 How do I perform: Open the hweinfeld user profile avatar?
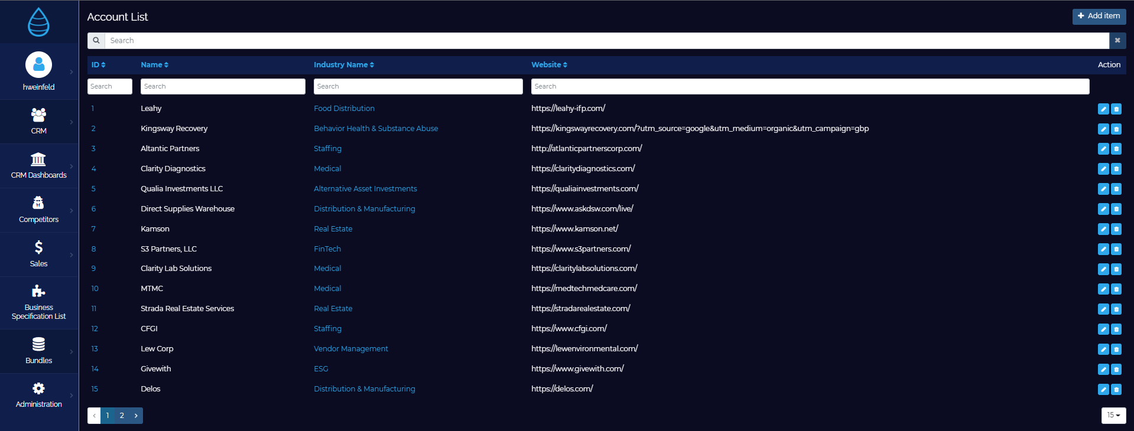point(38,65)
